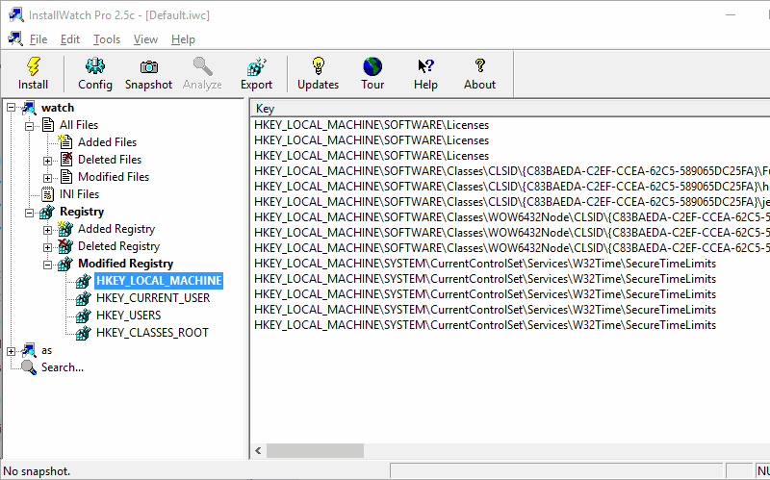
Task: Click the Install lightning bolt icon
Action: coord(34,66)
